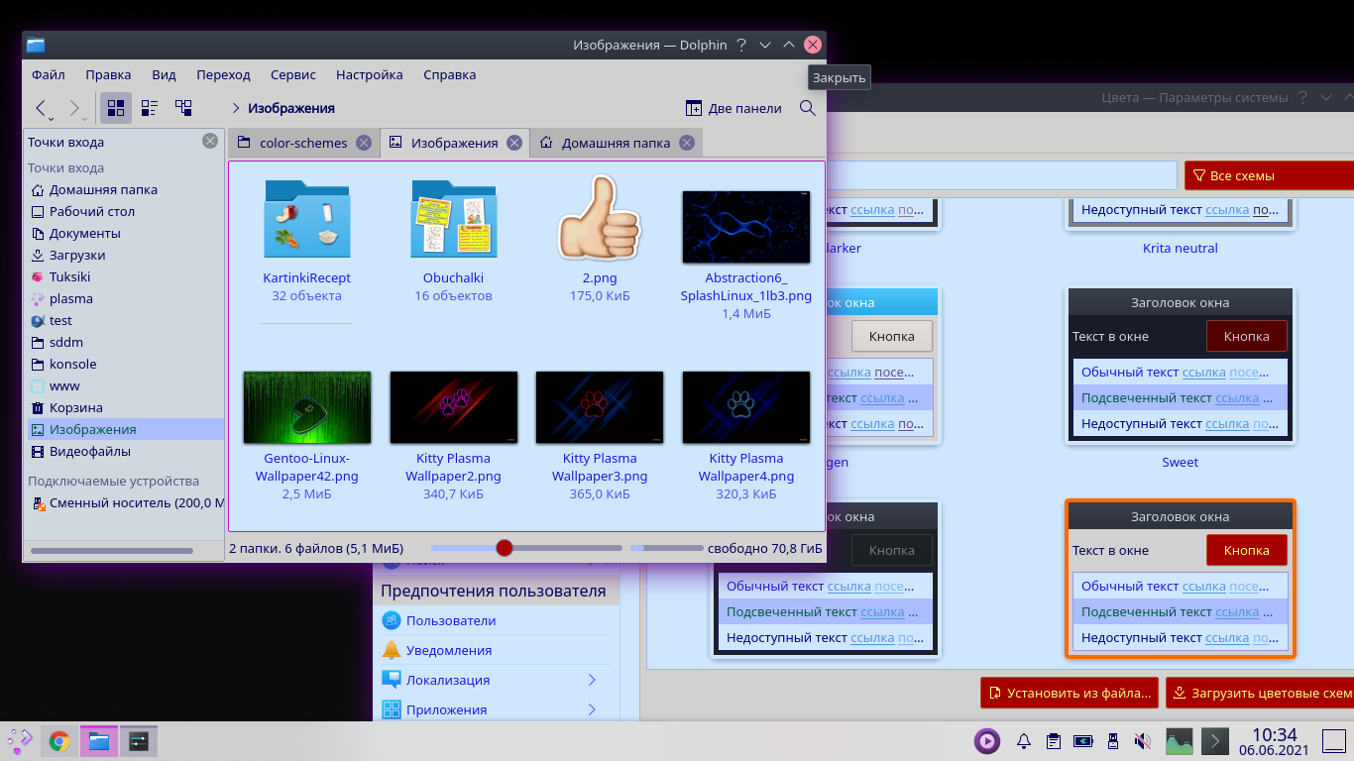1354x761 pixels.
Task: Open the Файл menu
Action: [x=49, y=74]
